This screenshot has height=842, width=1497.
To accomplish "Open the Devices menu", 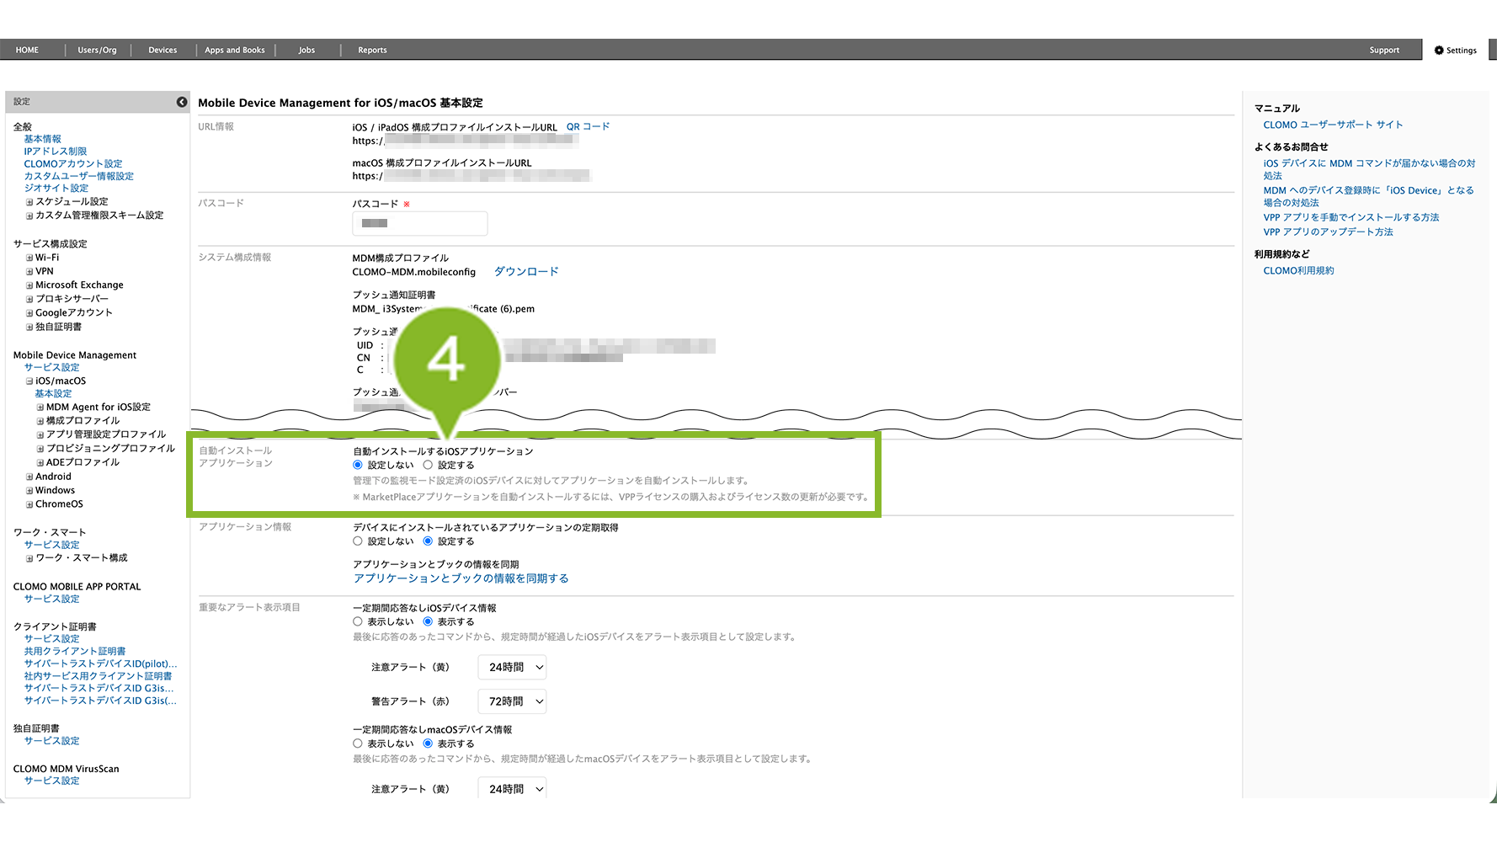I will point(162,51).
